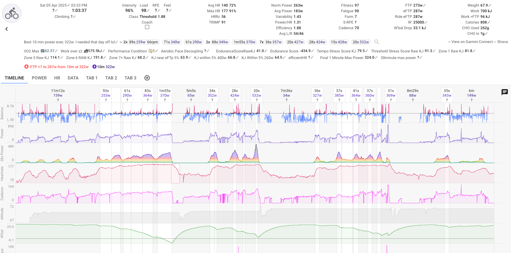Screen dimensions: 511x253
Task: Select the 28s 424w interval chip
Action: point(317,42)
